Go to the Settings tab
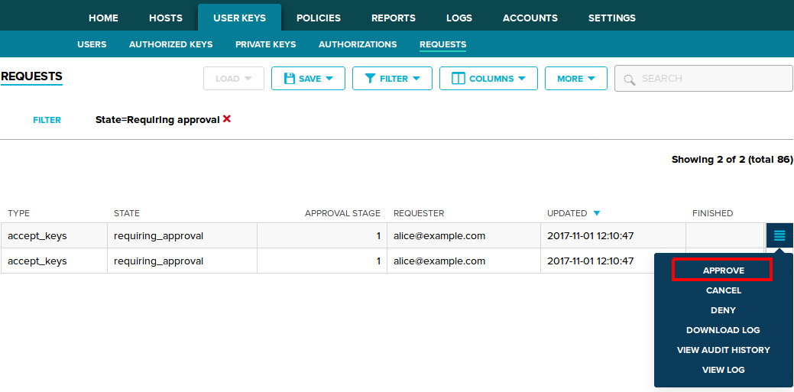Image resolution: width=794 pixels, height=392 pixels. pos(611,18)
